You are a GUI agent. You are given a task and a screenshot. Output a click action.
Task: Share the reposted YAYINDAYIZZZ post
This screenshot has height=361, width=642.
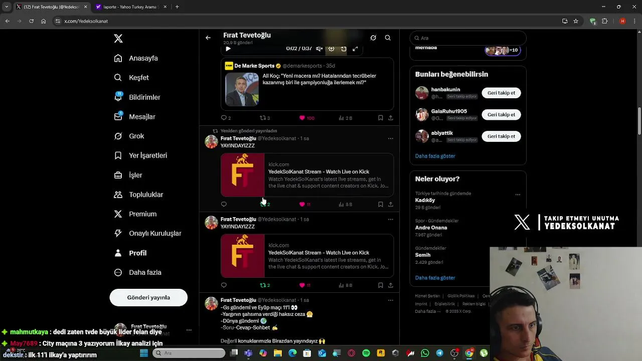pos(391,204)
